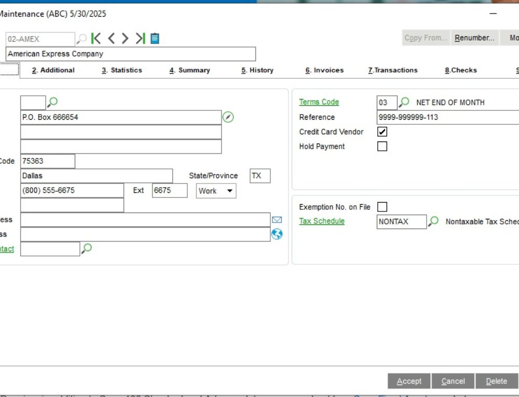
Task: Click the empty second address line field
Action: (x=121, y=132)
